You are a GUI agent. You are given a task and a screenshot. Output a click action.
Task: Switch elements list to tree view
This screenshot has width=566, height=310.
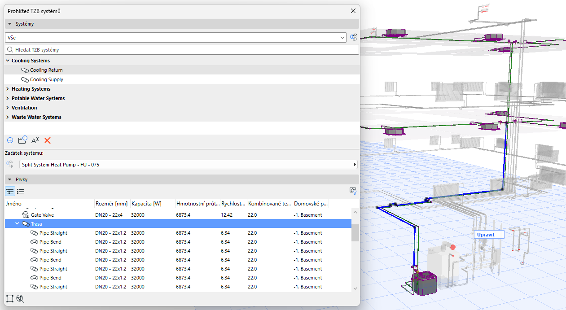(10, 191)
